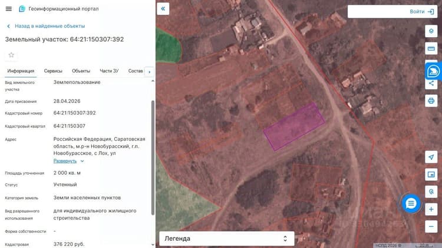Expand address using the chevron beside Развернуть
The image size is (442, 248).
pos(82,161)
